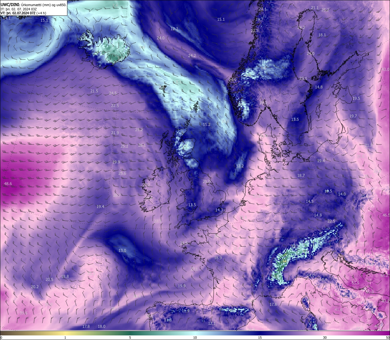
Task: Select the 20.2 value label
Action: (35, 287)
